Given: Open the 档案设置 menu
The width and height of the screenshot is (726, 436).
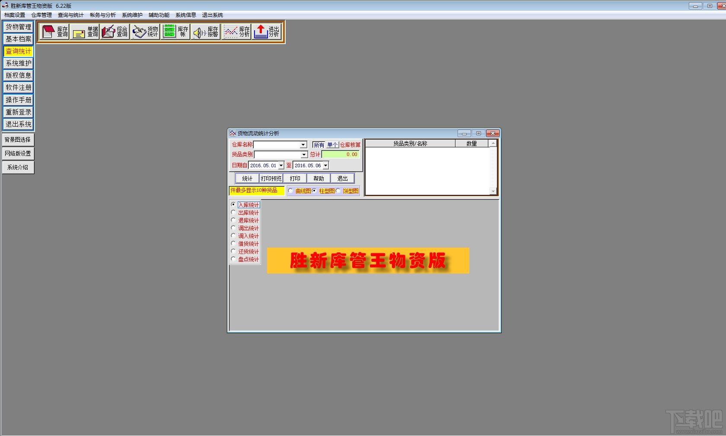Looking at the screenshot, I should click(15, 15).
